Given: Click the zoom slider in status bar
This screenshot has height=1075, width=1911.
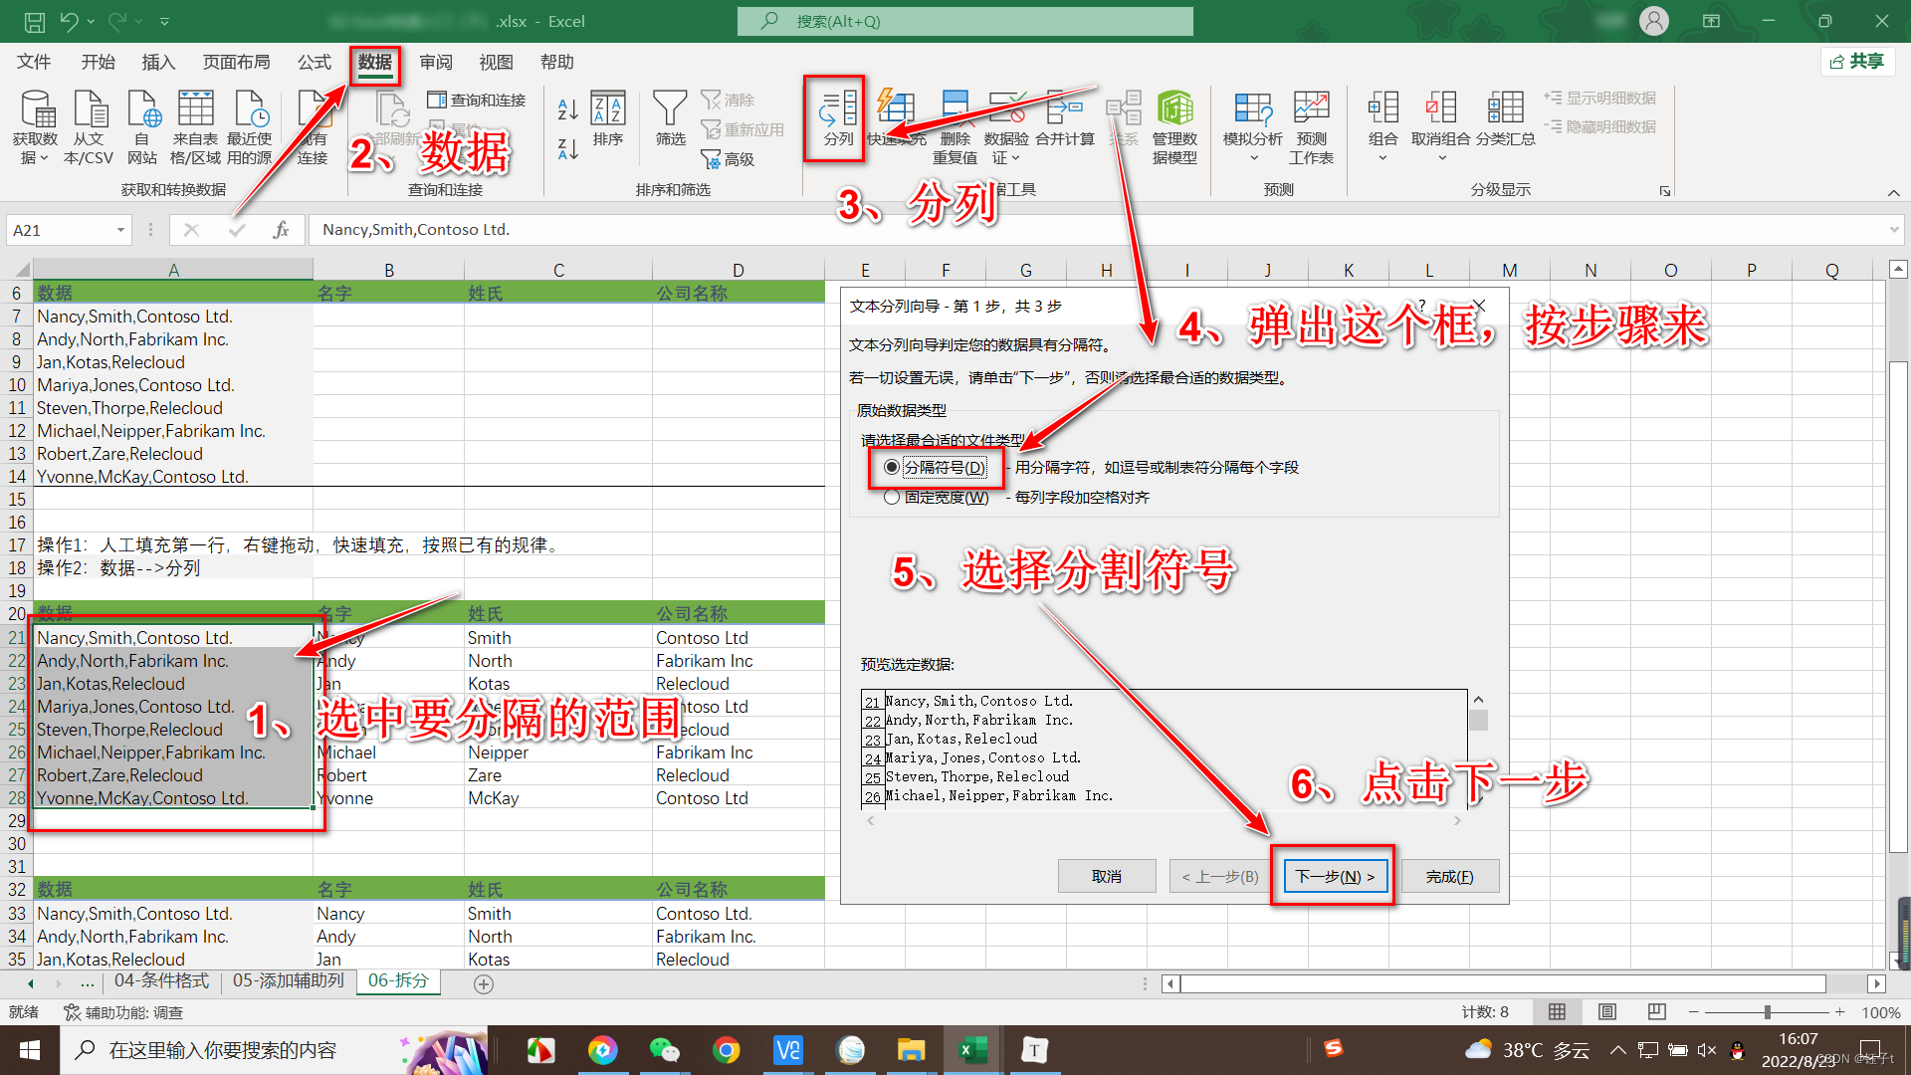Looking at the screenshot, I should 1767,1011.
